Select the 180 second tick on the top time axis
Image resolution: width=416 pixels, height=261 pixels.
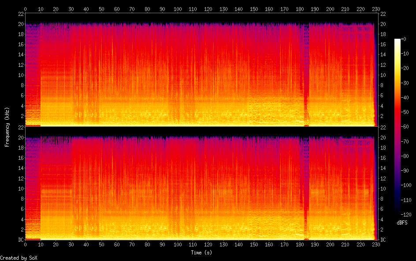299,9
